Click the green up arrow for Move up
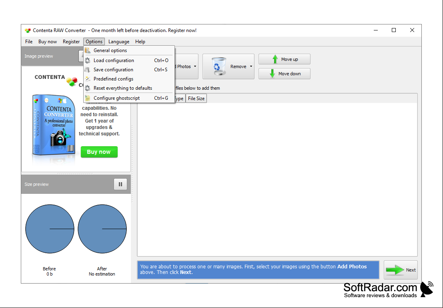443x308 pixels. [x=275, y=59]
